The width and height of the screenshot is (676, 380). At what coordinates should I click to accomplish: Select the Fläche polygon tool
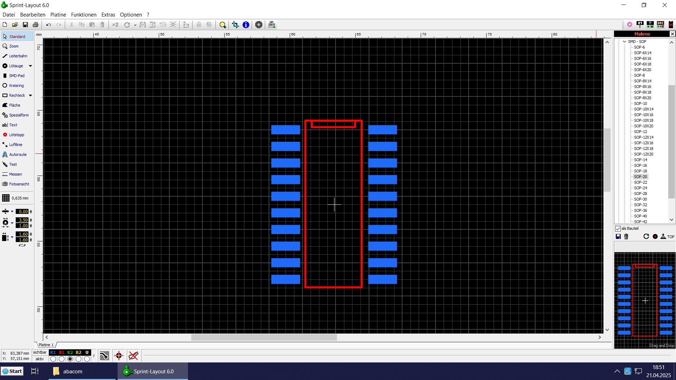point(17,105)
